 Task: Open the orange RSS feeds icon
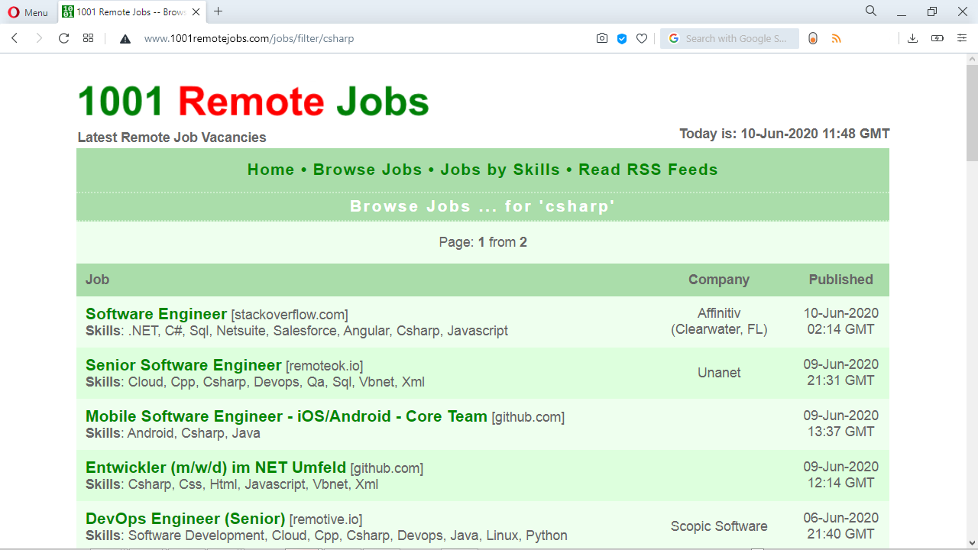(837, 38)
